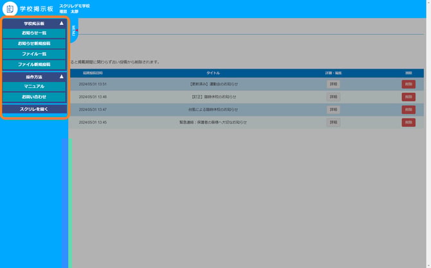Click the スクリレデモ学校 school name in header

pyautogui.click(x=75, y=6)
